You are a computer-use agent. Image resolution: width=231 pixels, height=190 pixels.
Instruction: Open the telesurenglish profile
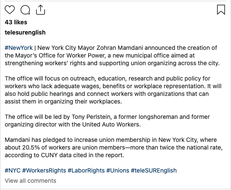25,32
